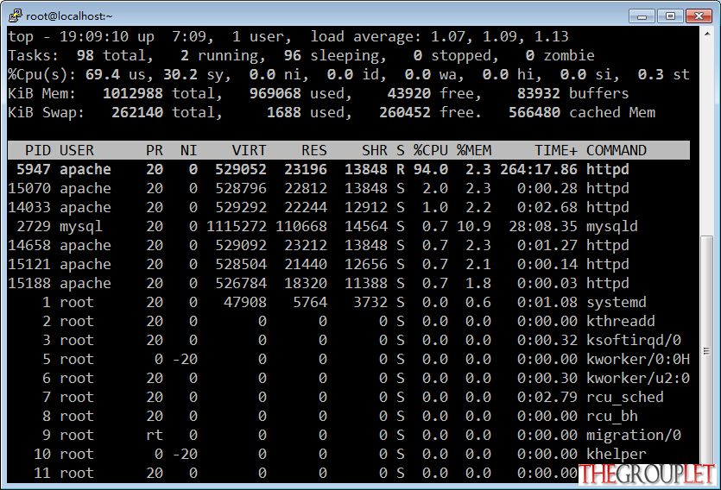
Task: Click the rcu_bh command name
Action: pos(612,416)
